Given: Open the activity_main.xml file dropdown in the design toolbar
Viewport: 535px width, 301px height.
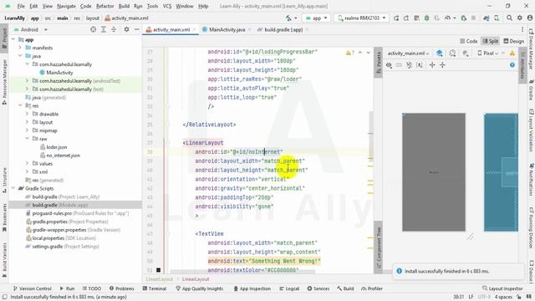Looking at the screenshot, I should coord(408,54).
